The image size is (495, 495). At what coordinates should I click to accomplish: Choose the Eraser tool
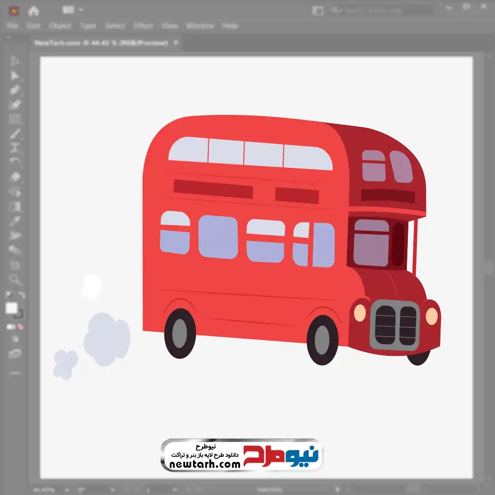coord(15,177)
